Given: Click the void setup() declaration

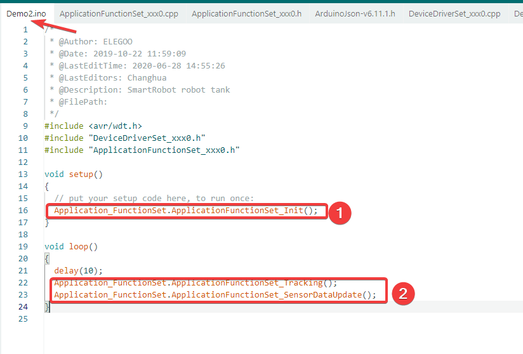Looking at the screenshot, I should pos(74,174).
